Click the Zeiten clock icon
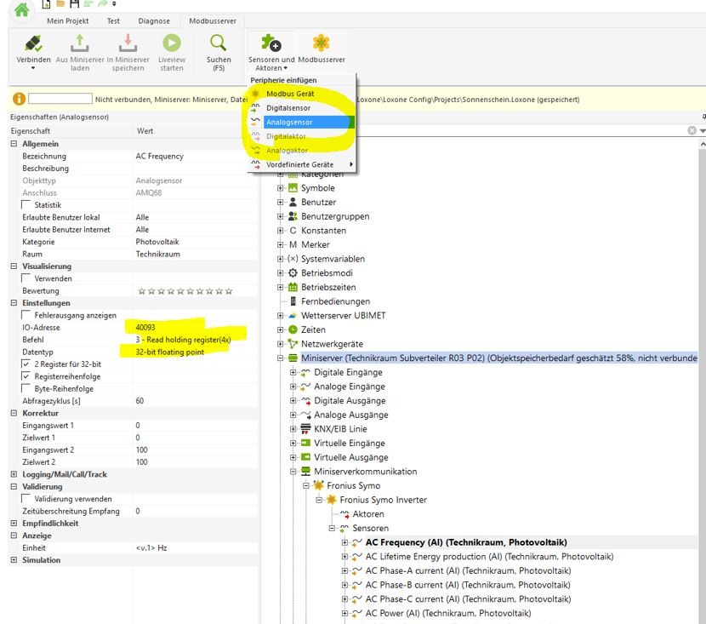This screenshot has height=624, width=706. pyautogui.click(x=293, y=329)
